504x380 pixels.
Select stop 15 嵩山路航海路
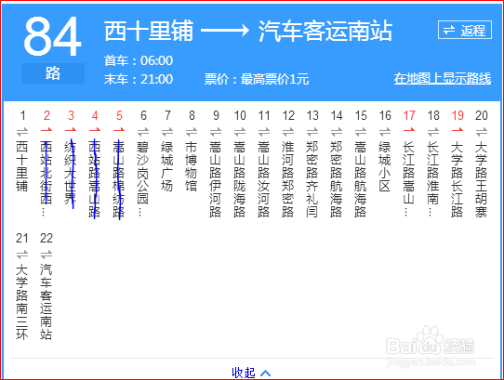[361, 179]
